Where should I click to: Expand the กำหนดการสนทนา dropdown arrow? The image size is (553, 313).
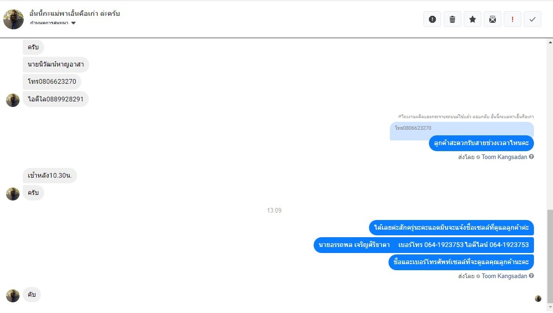coord(73,23)
